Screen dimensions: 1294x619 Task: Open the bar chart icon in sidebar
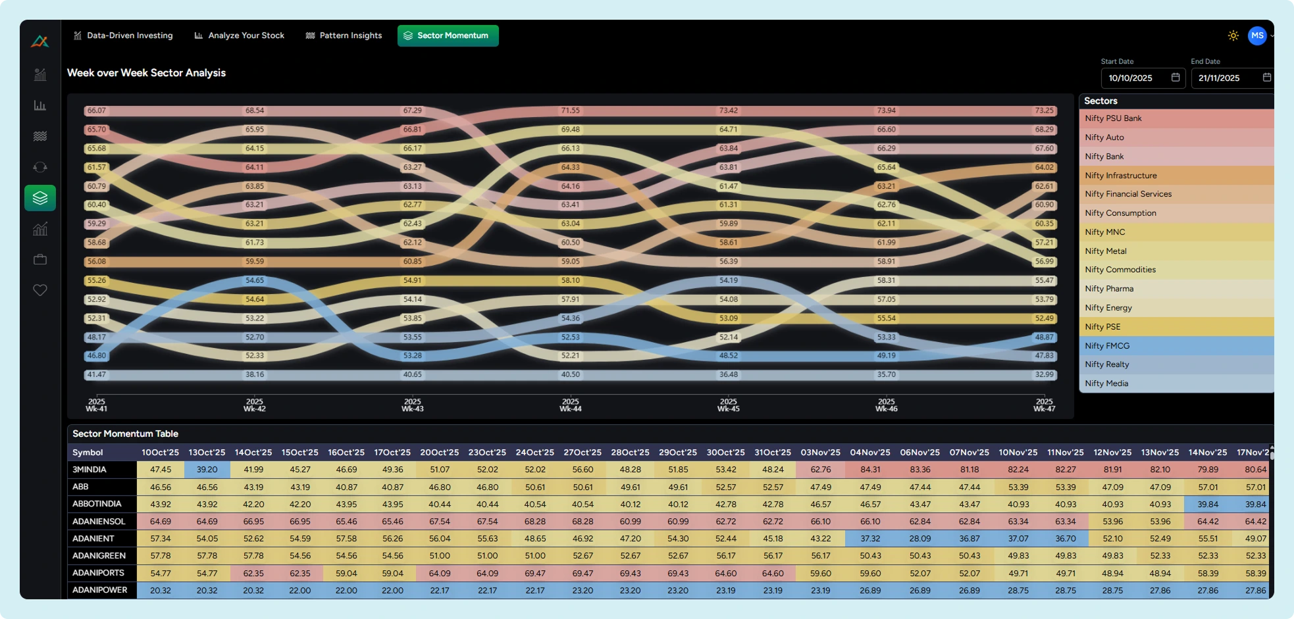coord(40,105)
